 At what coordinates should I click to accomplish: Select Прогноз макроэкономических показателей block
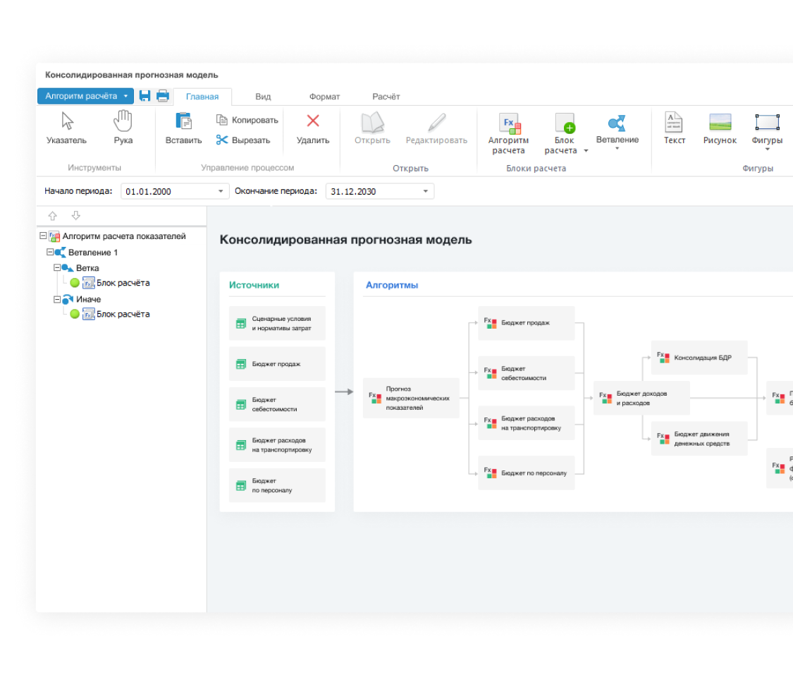click(411, 398)
